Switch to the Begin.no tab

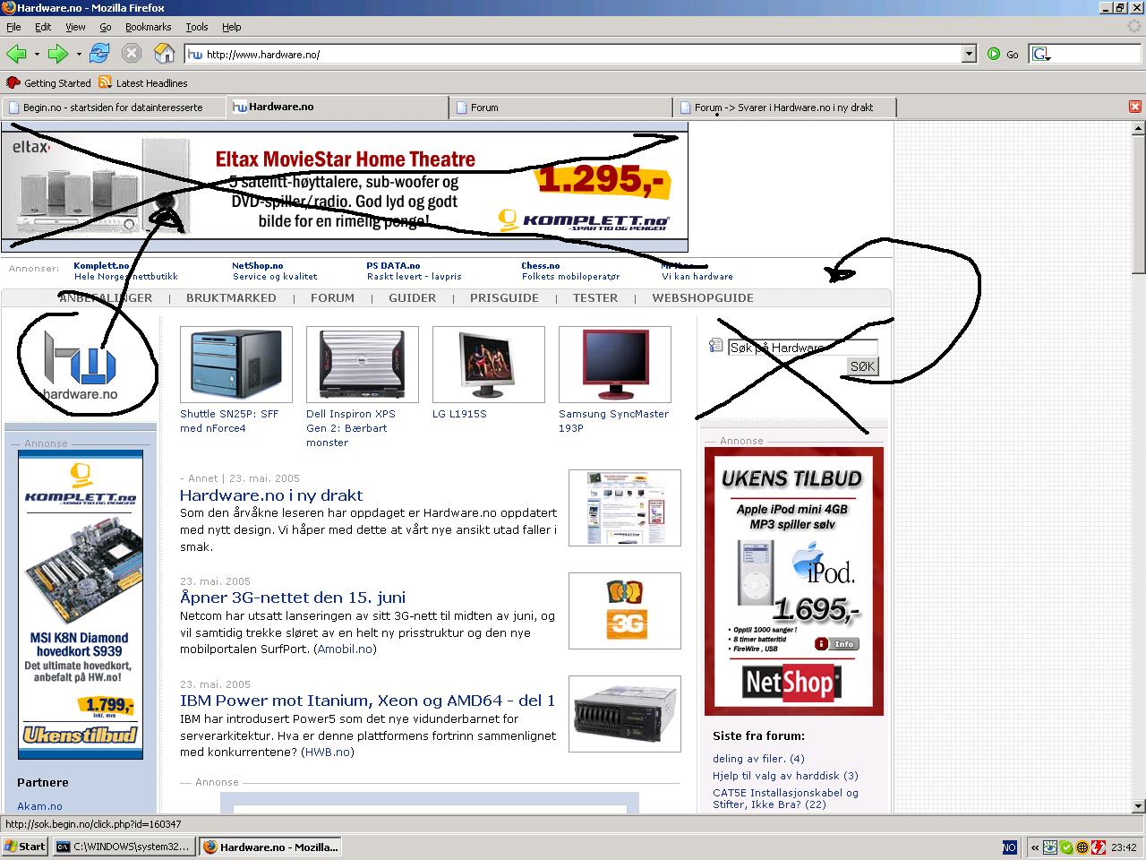(113, 107)
